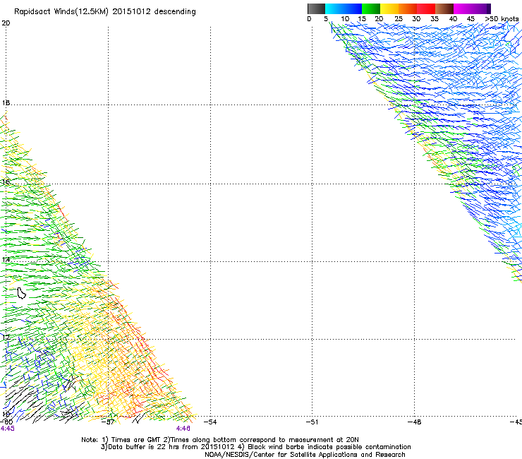Viewport: 522px width, 459px height.
Task: Click the legend value '5'
Action: (x=326, y=19)
